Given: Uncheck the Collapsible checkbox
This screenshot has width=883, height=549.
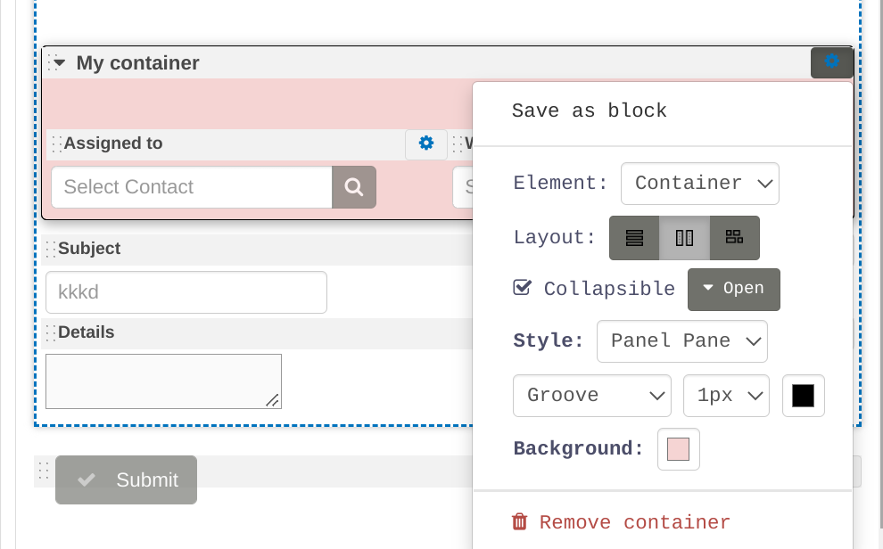Looking at the screenshot, I should (x=523, y=288).
